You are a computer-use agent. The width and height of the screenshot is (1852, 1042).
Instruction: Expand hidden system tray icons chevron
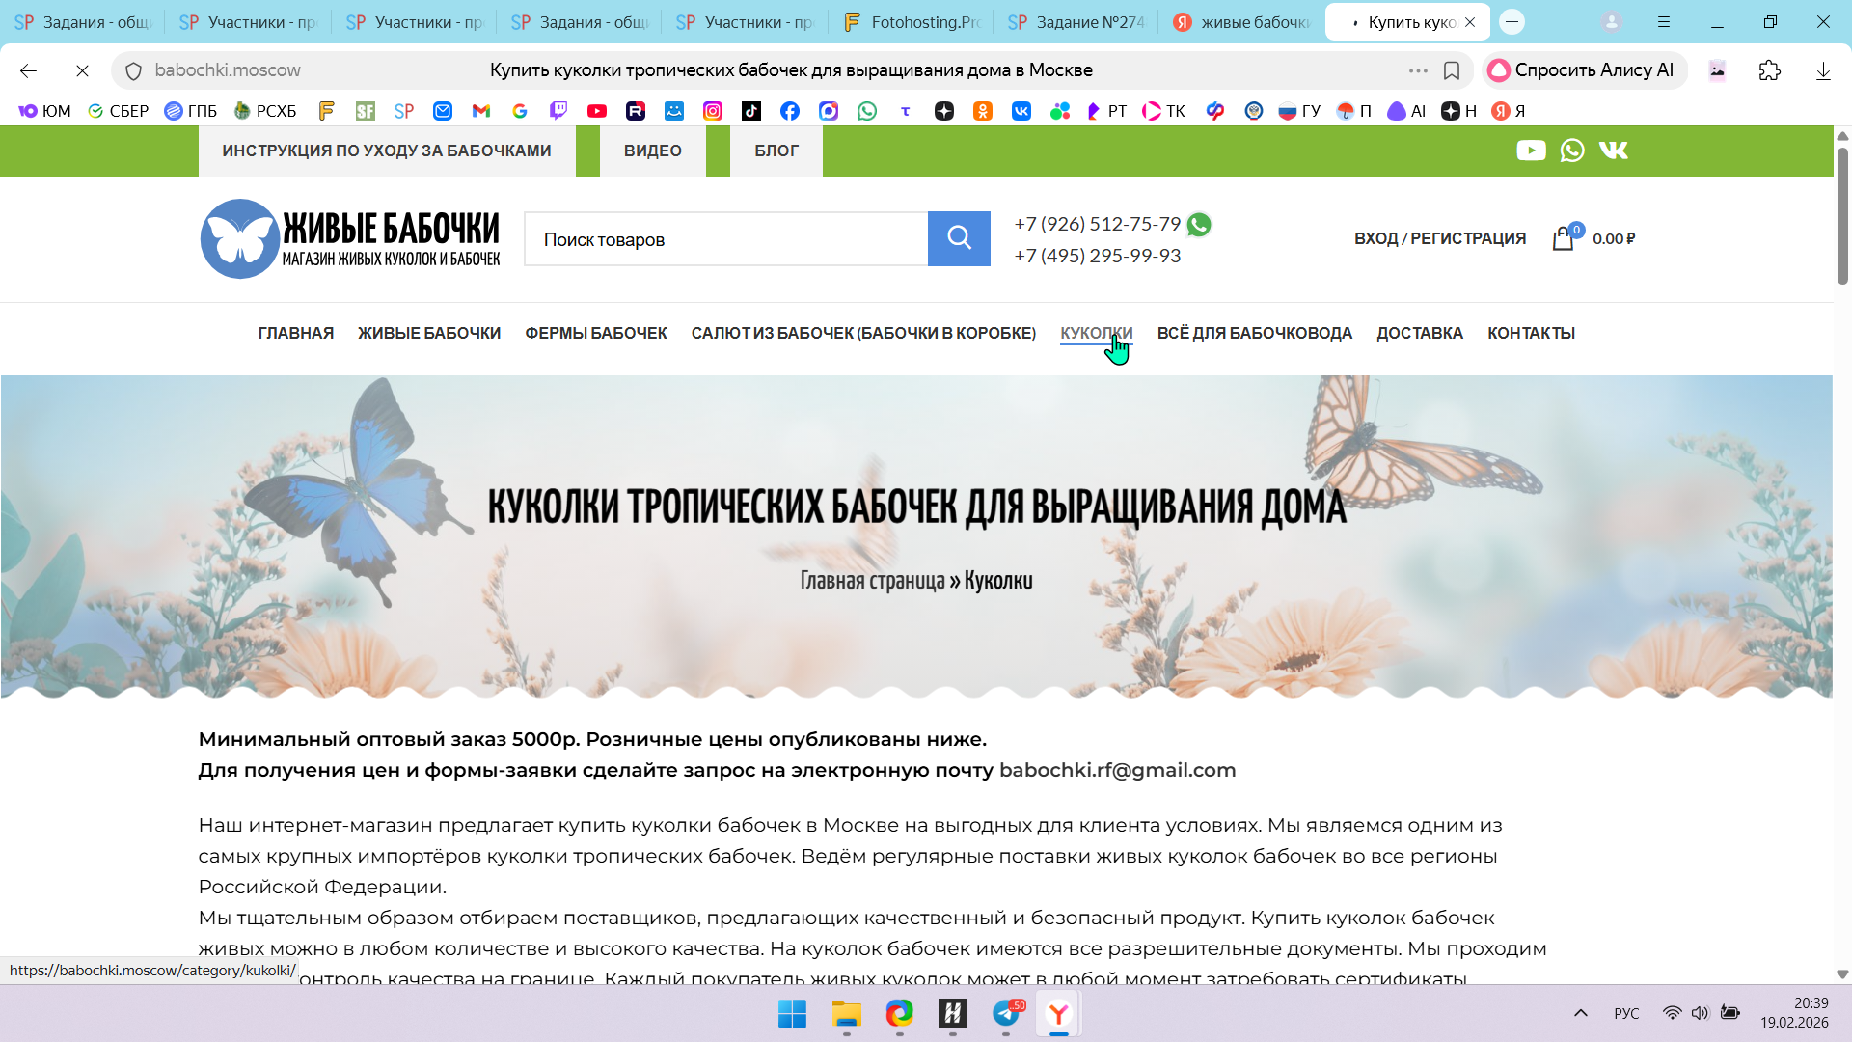(1580, 1013)
